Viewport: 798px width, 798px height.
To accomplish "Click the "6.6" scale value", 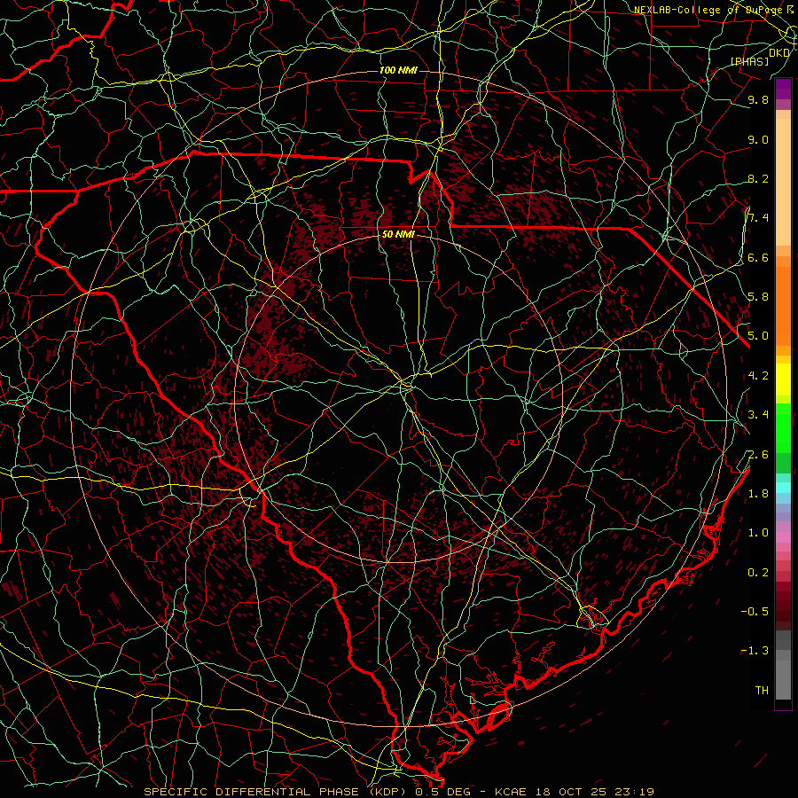I will 758,257.
